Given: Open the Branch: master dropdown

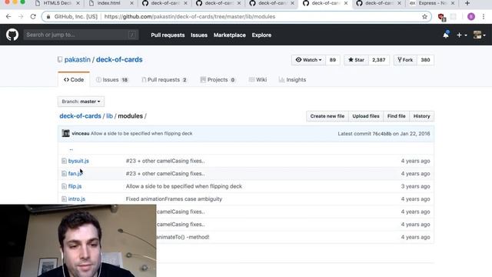Looking at the screenshot, I should (x=81, y=102).
